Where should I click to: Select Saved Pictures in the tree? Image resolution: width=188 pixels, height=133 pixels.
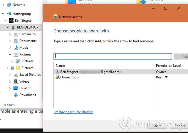pos(30,75)
